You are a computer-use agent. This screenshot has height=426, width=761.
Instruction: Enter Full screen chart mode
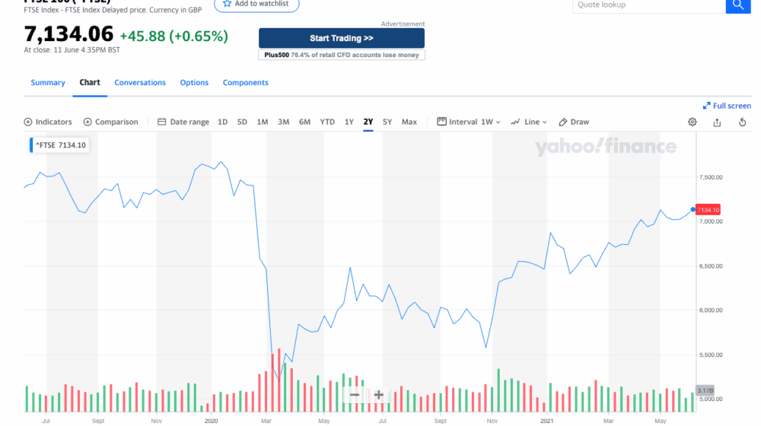727,106
